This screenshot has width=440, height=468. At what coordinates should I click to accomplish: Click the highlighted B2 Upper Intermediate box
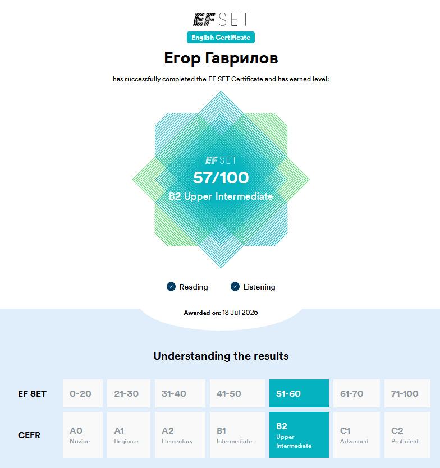pos(299,435)
